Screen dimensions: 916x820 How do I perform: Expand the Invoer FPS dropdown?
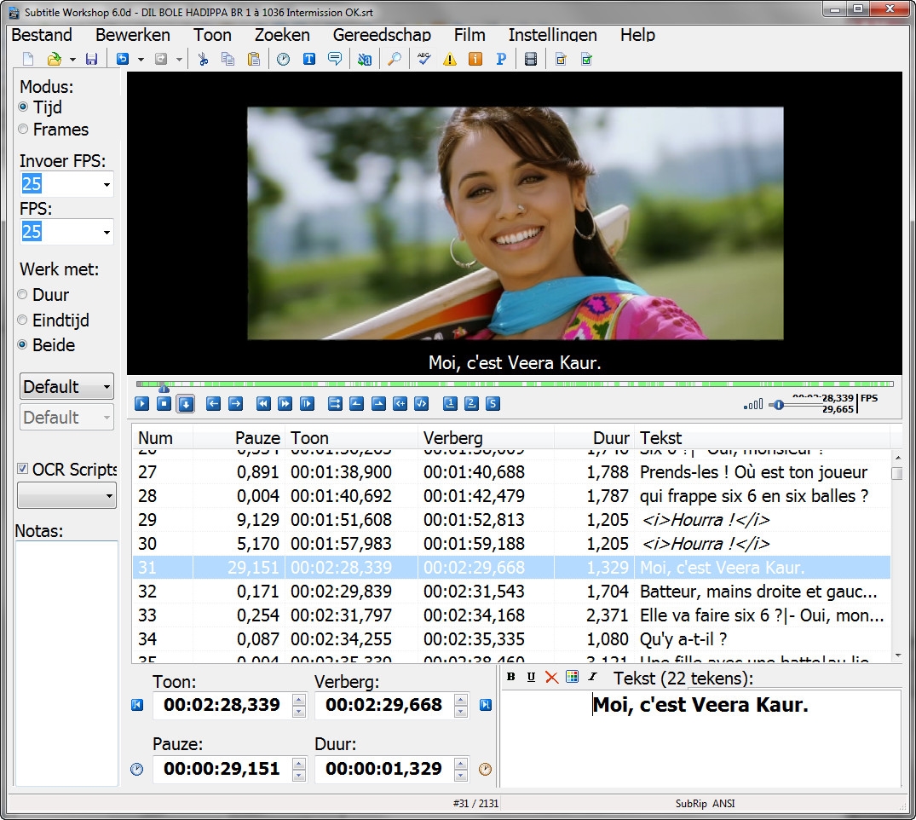pyautogui.click(x=107, y=184)
